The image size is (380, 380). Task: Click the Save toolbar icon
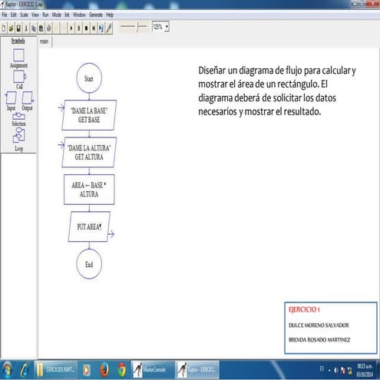point(18,28)
